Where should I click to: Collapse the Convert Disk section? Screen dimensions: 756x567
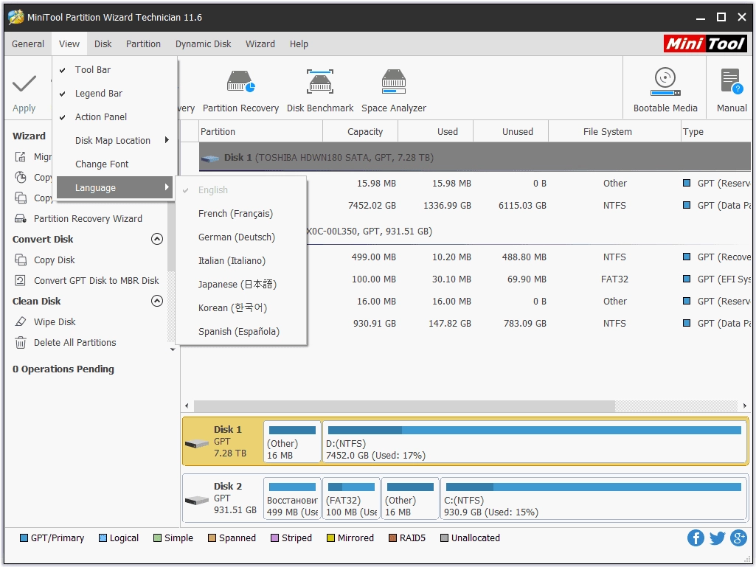pyautogui.click(x=156, y=239)
